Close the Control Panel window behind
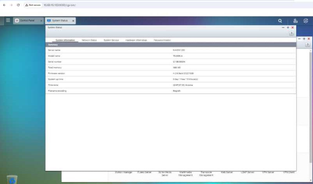The image size is (313, 184). point(309,39)
